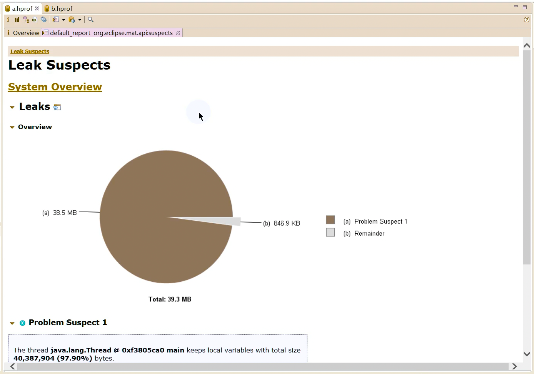This screenshot has height=374, width=534.
Task: Open the System Overview link
Action: [55, 87]
